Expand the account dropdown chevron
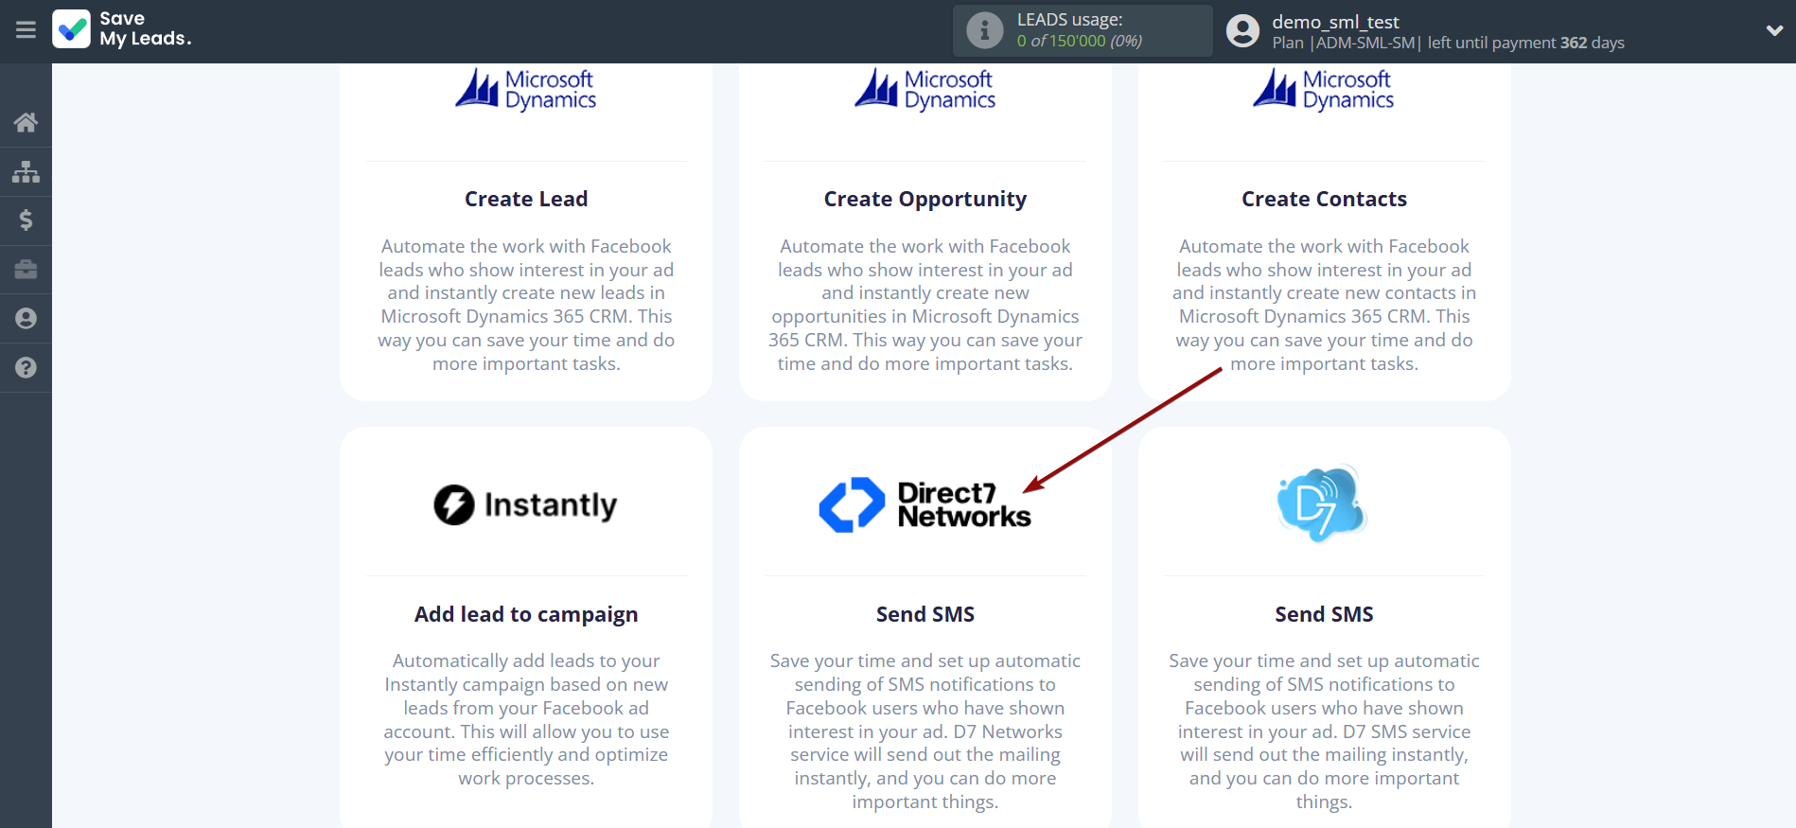 pyautogui.click(x=1774, y=30)
